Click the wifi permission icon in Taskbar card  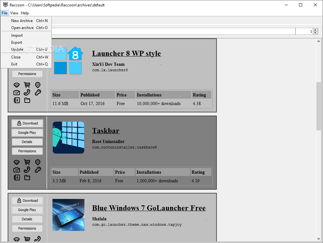click(17, 162)
